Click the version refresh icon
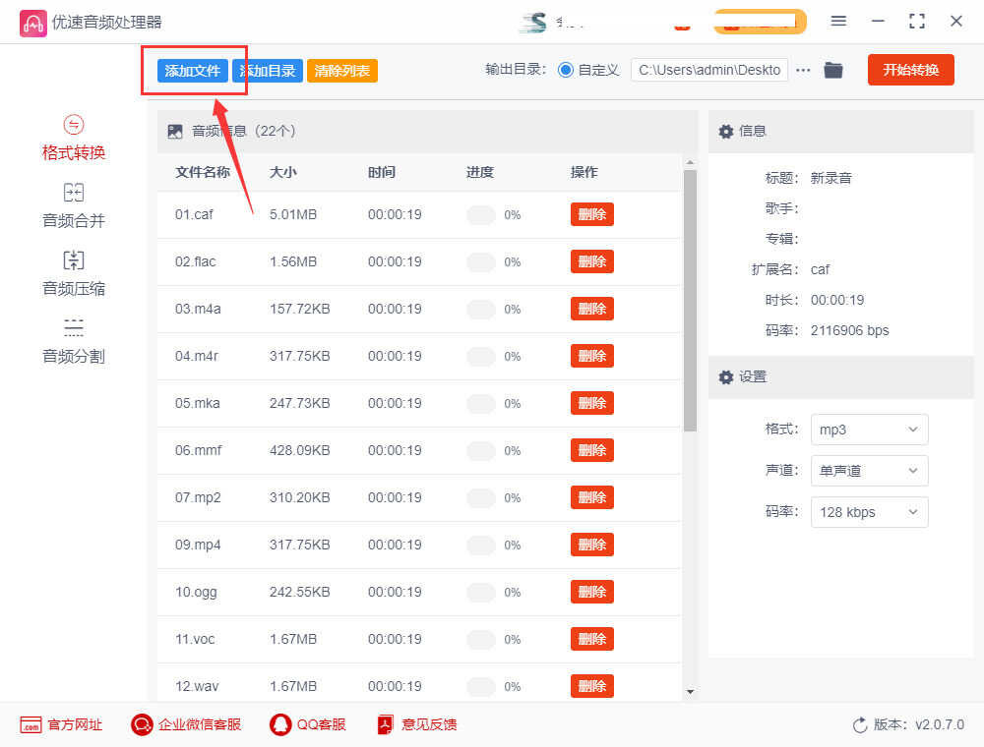 click(x=860, y=725)
